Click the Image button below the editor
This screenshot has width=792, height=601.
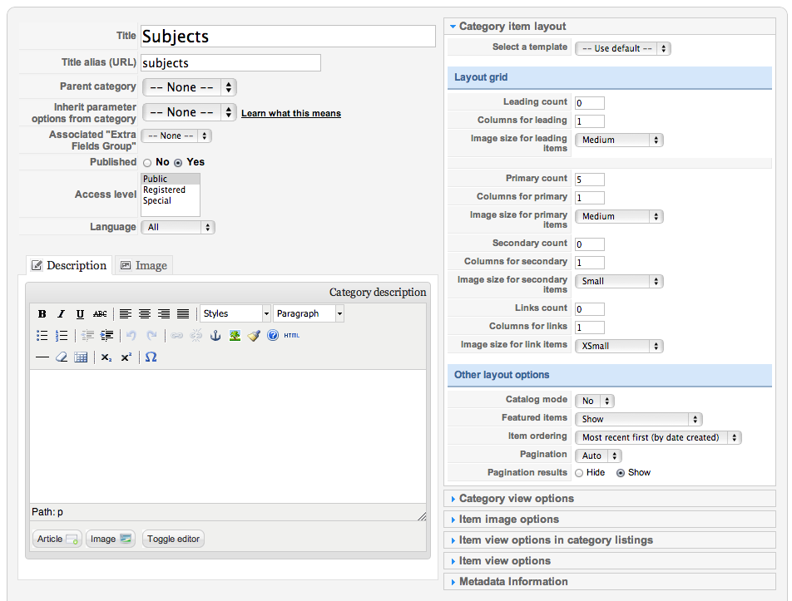(111, 539)
